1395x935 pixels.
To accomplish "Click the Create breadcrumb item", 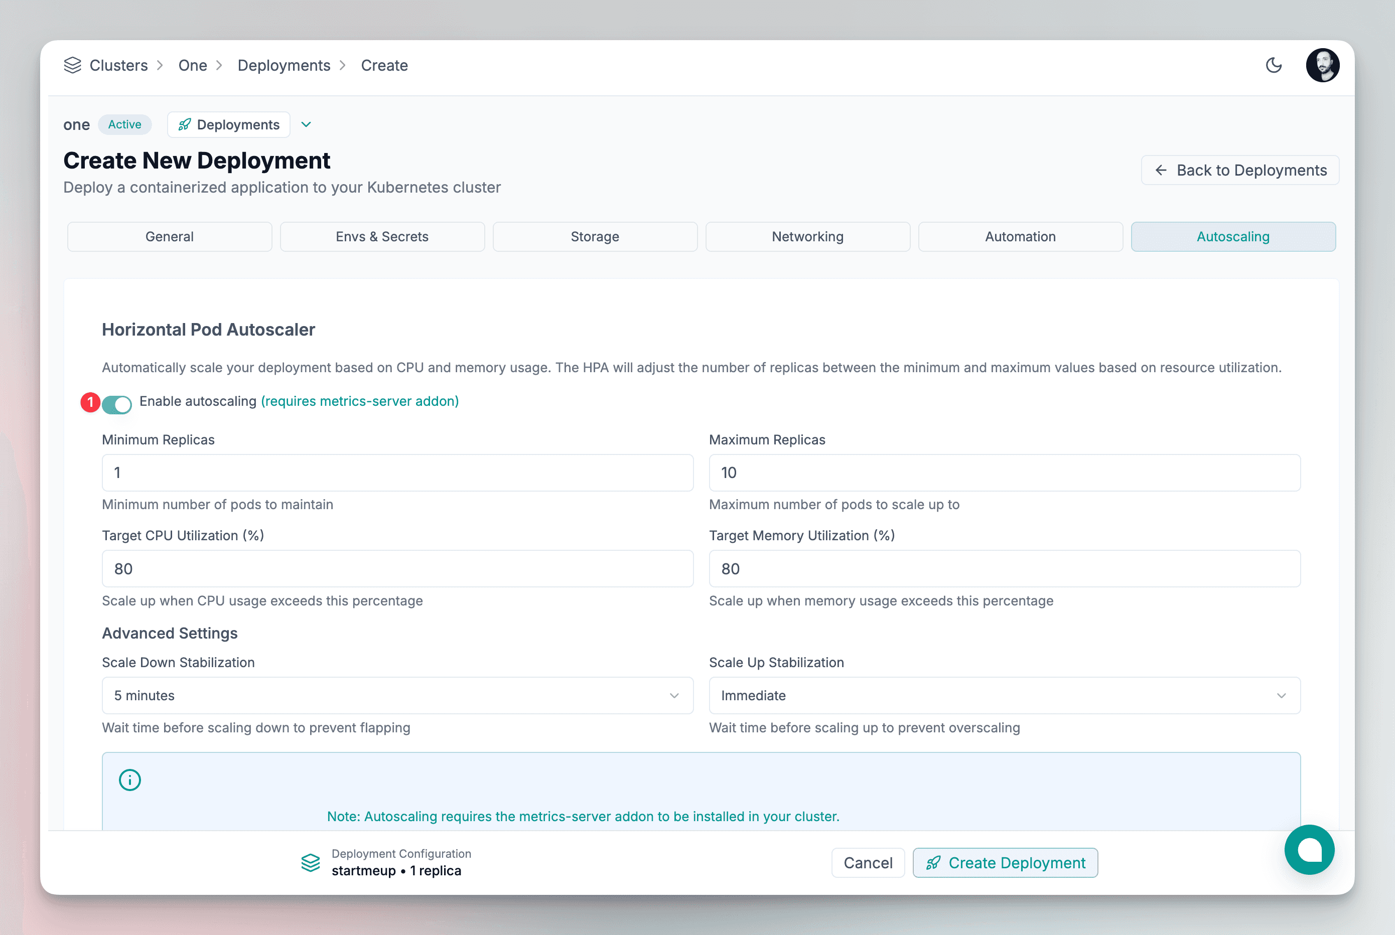I will point(384,65).
